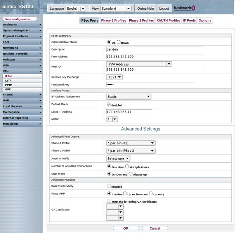
Task: Select Multiple Users radio button
Action: point(127,167)
